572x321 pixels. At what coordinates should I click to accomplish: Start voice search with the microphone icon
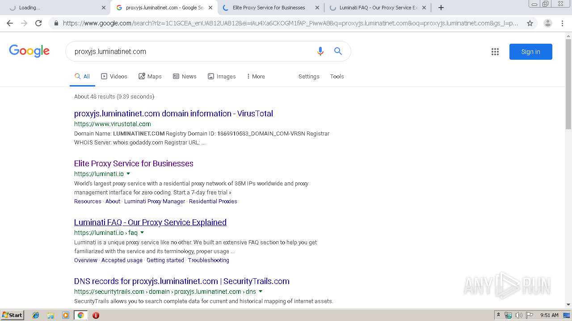click(320, 51)
